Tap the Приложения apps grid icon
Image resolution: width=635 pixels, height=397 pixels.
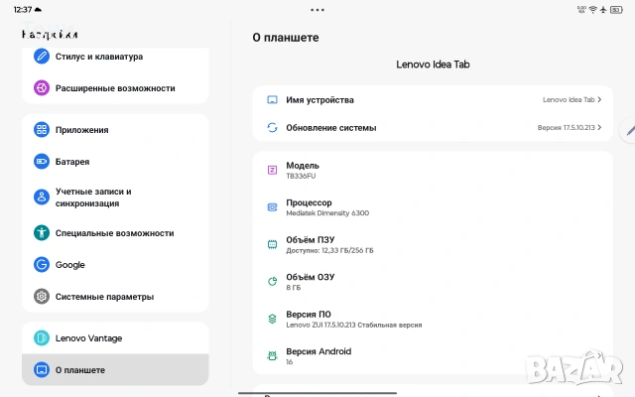click(42, 130)
